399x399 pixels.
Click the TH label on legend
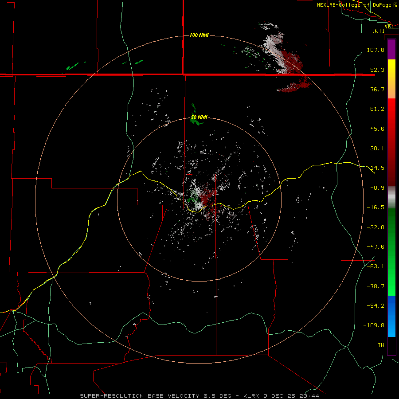click(381, 345)
